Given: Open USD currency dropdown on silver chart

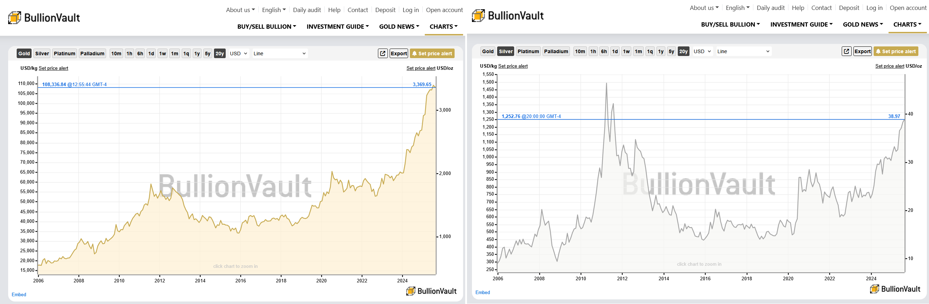Looking at the screenshot, I should pyautogui.click(x=703, y=51).
